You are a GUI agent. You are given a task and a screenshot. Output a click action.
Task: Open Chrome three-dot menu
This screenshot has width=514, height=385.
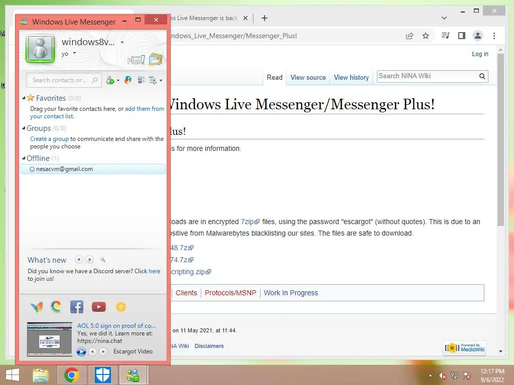click(494, 36)
